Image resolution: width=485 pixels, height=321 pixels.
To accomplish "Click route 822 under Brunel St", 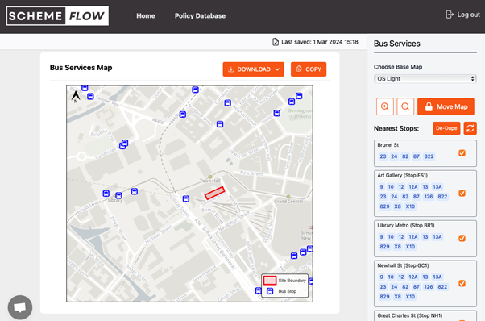I will (x=429, y=156).
